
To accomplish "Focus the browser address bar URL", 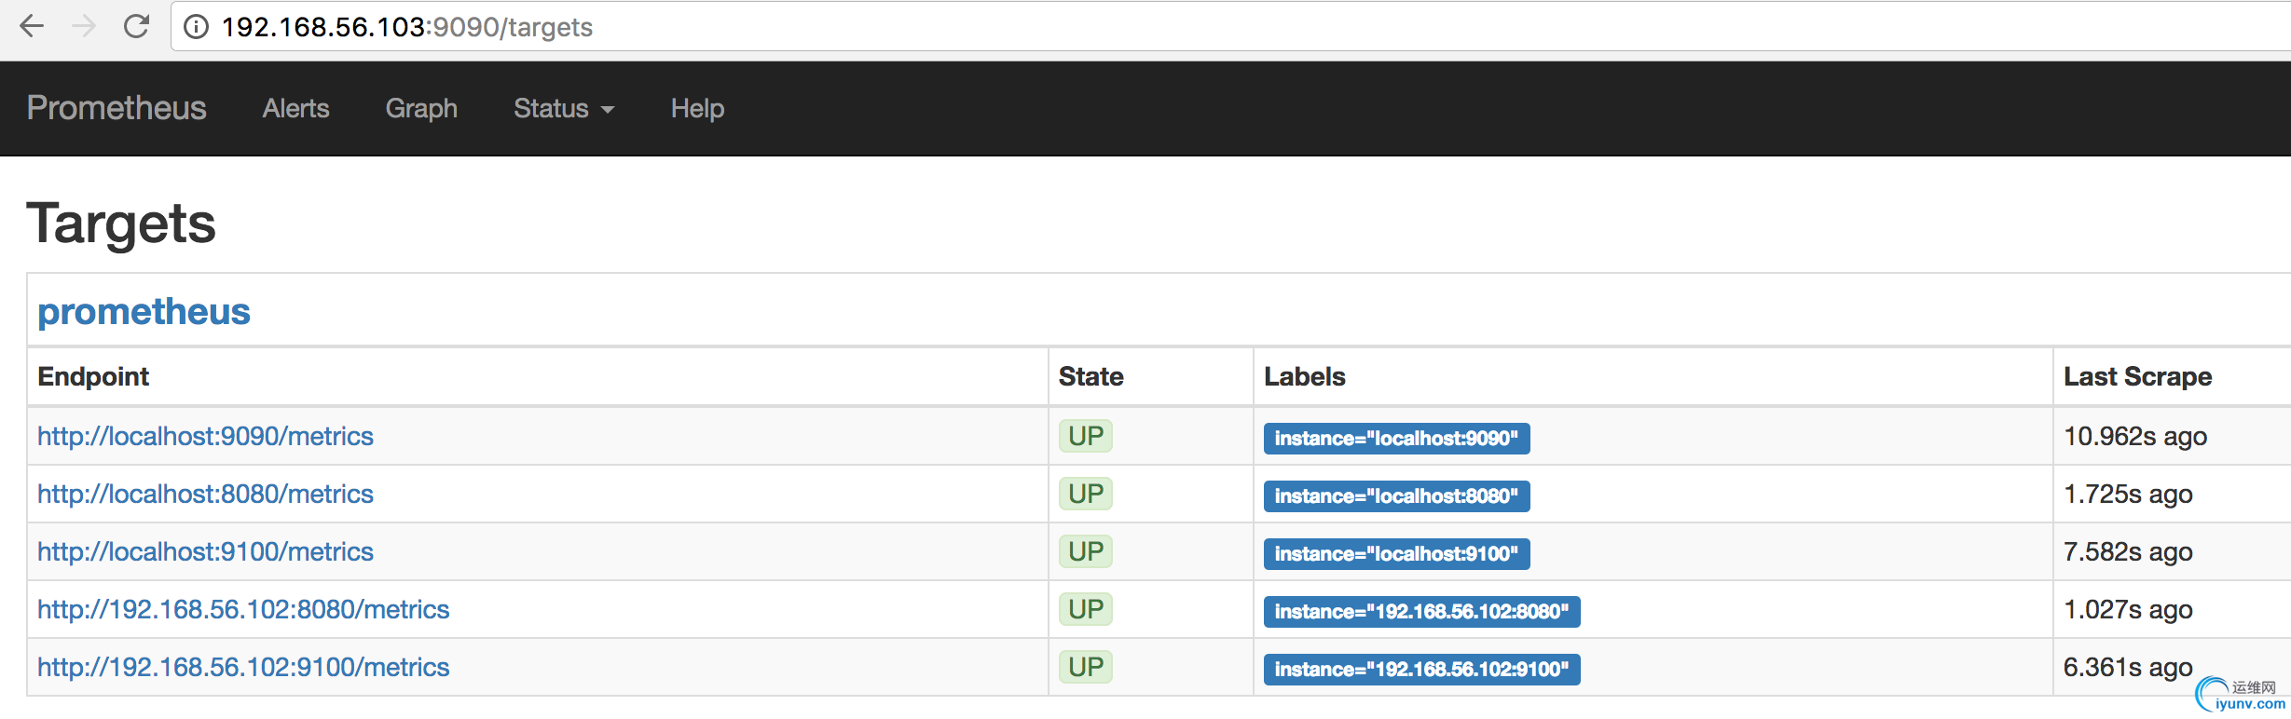I will 746,27.
